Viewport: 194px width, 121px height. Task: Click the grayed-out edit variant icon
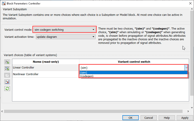coord(7,75)
